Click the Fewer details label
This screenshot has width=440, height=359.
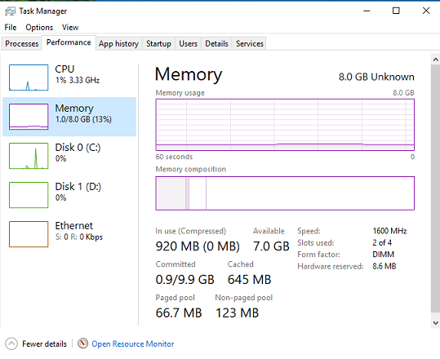44,343
